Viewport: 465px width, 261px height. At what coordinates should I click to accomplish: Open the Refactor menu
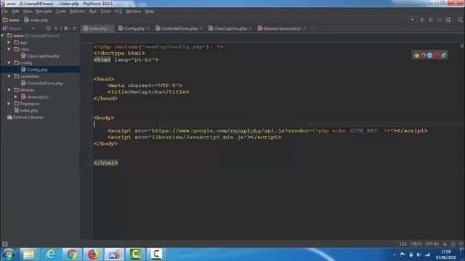pos(78,12)
